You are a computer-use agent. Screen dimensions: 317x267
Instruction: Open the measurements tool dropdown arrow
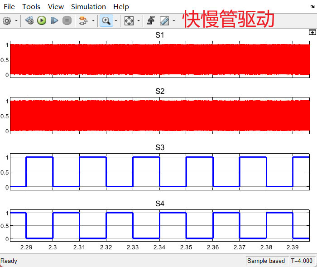coord(174,20)
